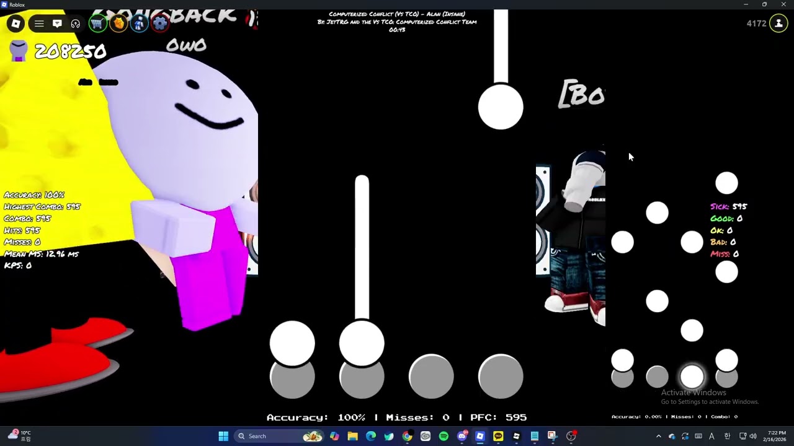
Task: Open OBS Studio from the taskbar
Action: click(571, 436)
